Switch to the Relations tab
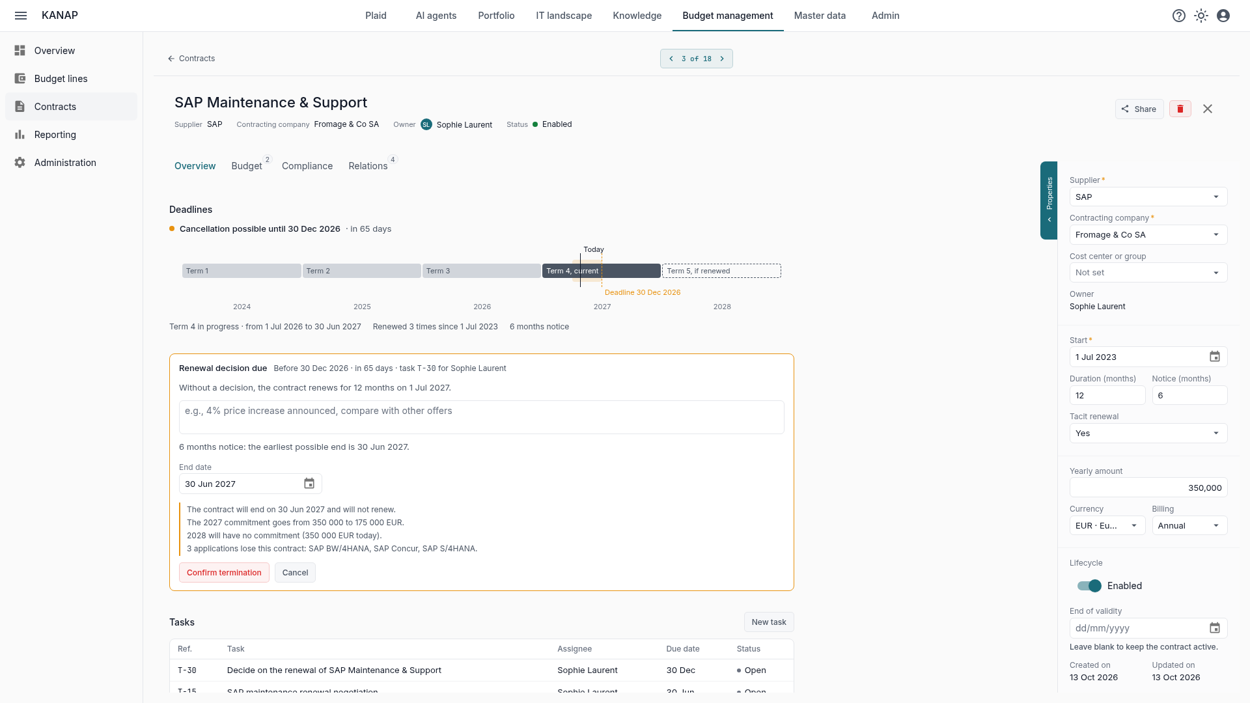1250x703 pixels. [368, 166]
